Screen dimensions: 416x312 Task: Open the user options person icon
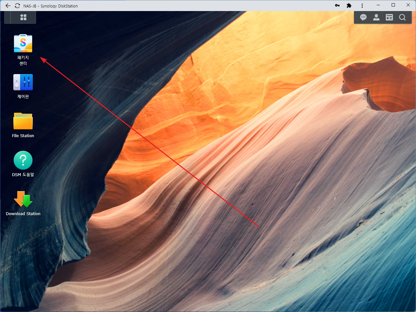pos(376,17)
